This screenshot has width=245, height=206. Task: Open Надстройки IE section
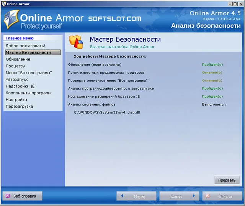(x=20, y=86)
